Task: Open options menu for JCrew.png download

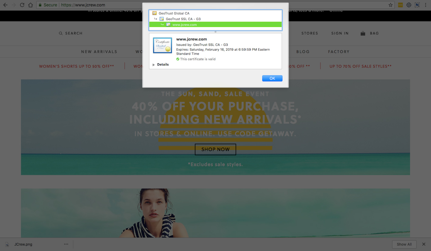Action: click(x=66, y=244)
